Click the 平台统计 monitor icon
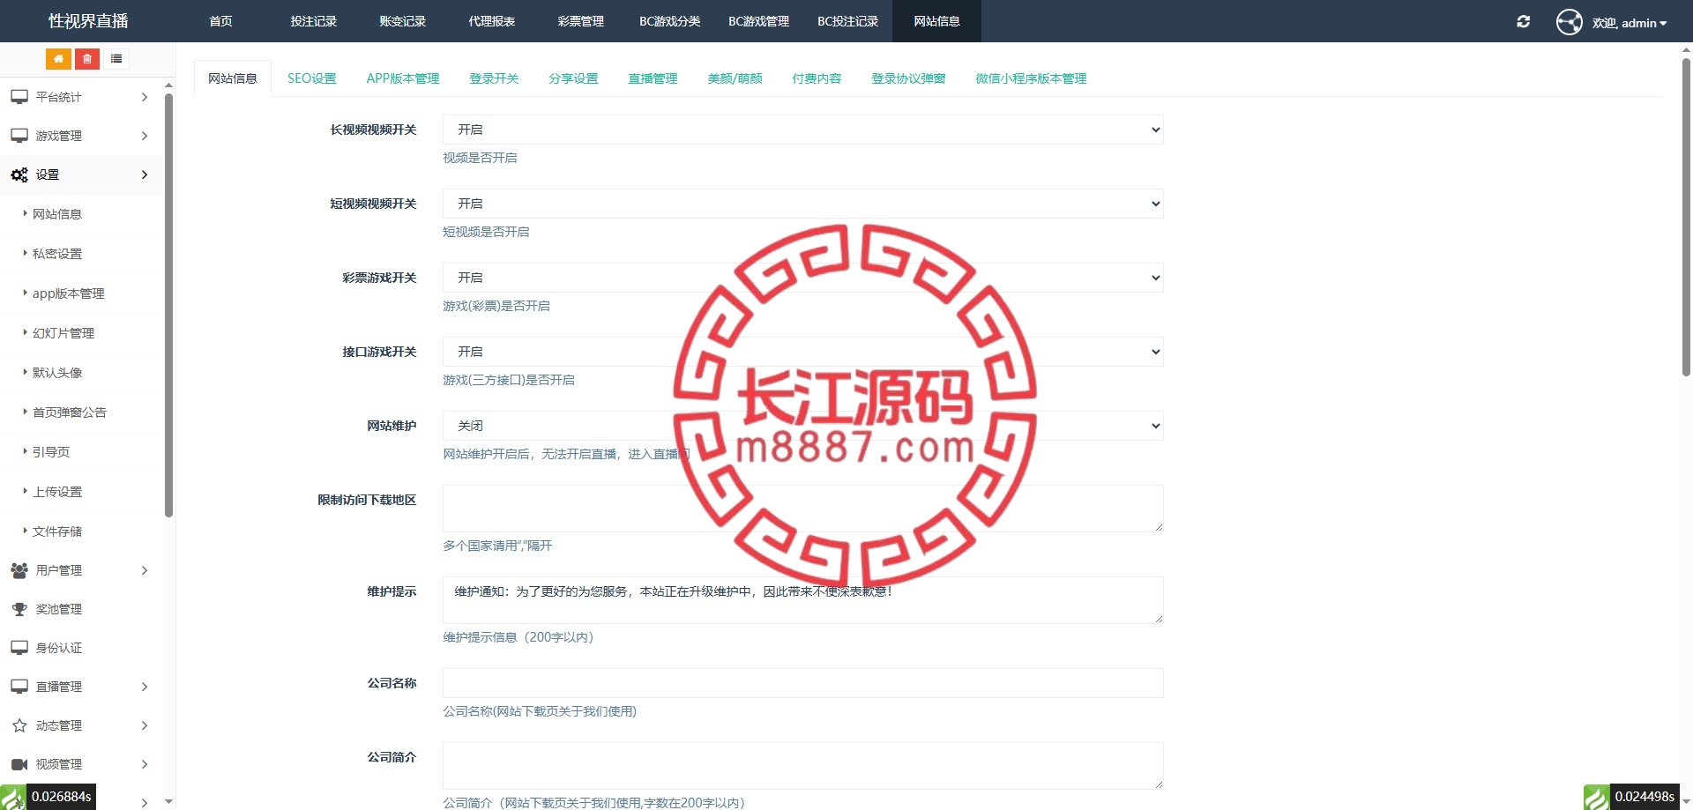Viewport: 1693px width, 810px height. click(x=19, y=97)
